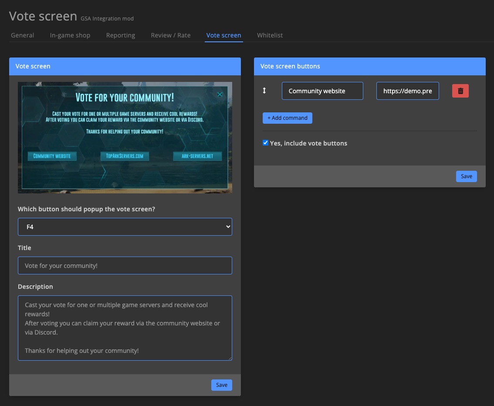Open the Whitelist tab
The width and height of the screenshot is (494, 406).
point(270,35)
